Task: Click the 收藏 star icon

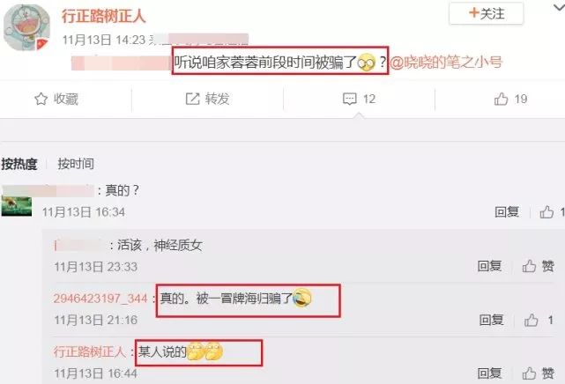Action: [x=41, y=99]
